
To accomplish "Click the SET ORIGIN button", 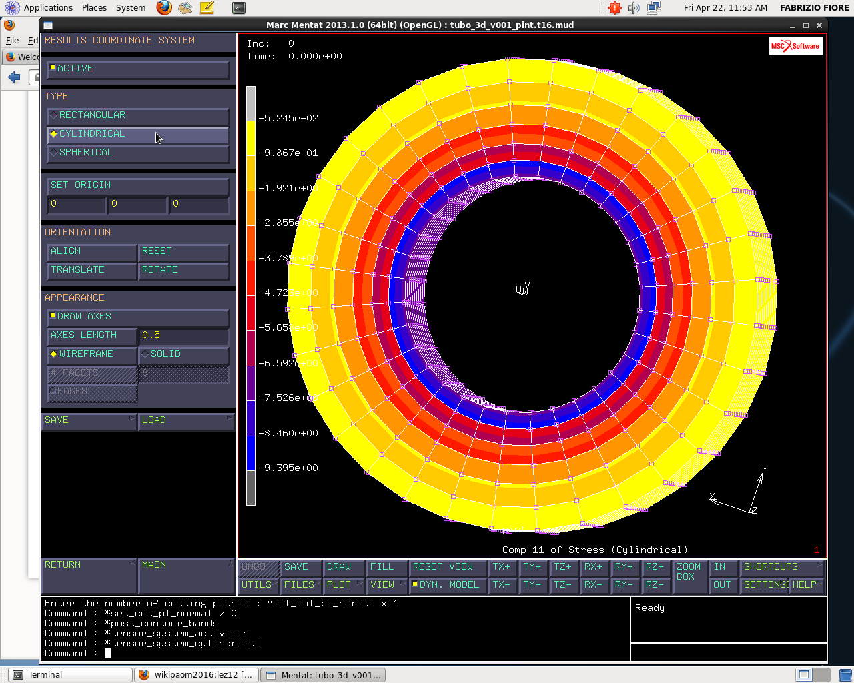I will [x=138, y=186].
